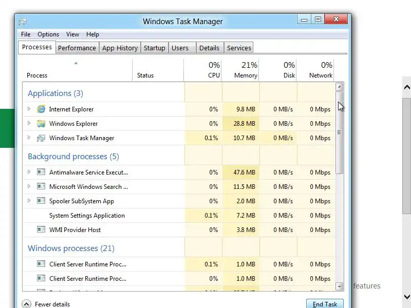The image size is (411, 308).
Task: Switch to the Startup tab
Action: pos(155,48)
